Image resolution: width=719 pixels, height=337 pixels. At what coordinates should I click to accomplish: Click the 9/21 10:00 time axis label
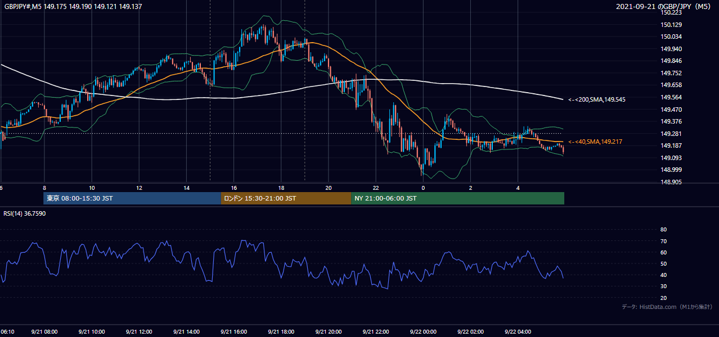92,332
